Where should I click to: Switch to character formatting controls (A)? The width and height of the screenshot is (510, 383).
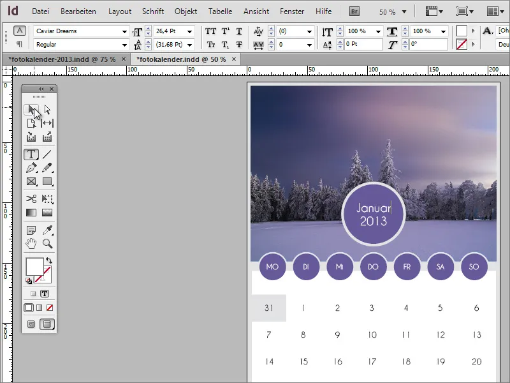click(x=20, y=31)
